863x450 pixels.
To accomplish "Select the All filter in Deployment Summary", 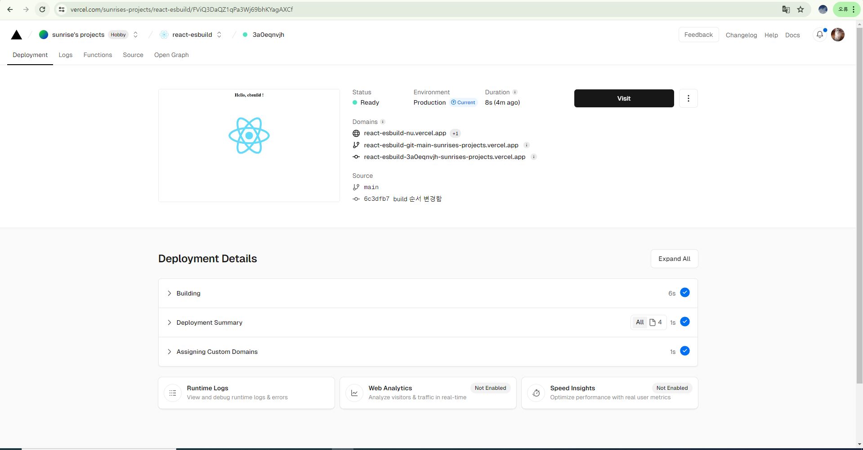I will click(640, 322).
